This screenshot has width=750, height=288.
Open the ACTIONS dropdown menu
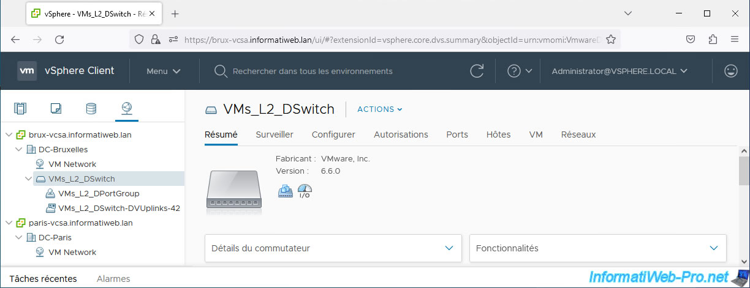coord(380,109)
